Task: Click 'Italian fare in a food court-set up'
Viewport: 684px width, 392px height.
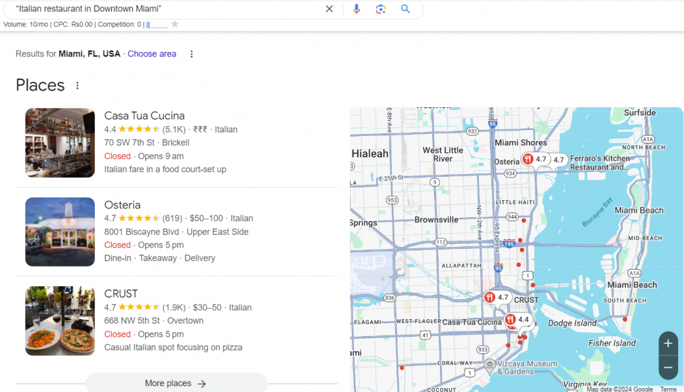Action: (165, 169)
